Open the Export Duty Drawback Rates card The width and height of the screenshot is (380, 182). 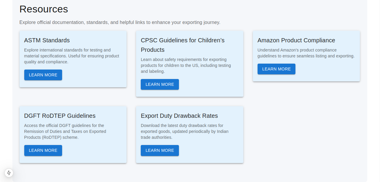pos(190,134)
